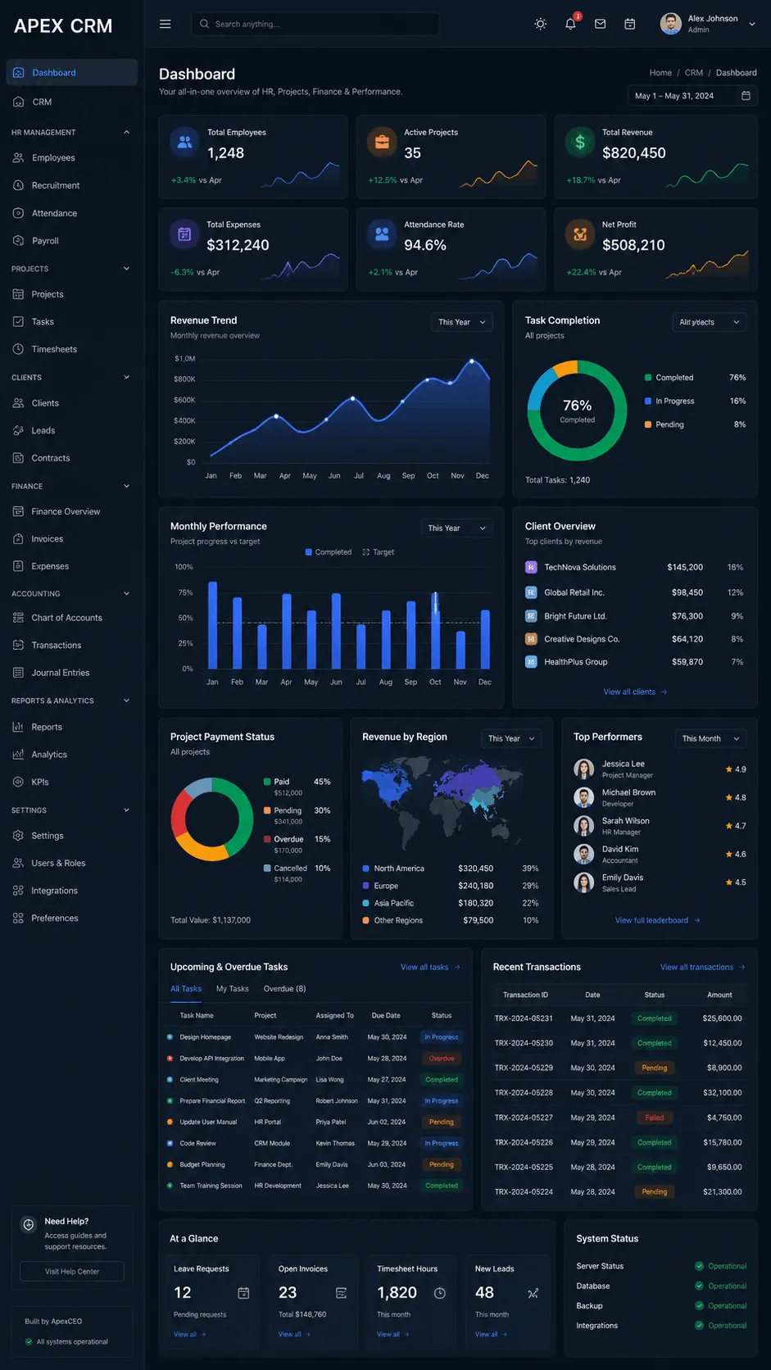Click Home in the breadcrumb
This screenshot has height=1370, width=771.
tap(660, 73)
